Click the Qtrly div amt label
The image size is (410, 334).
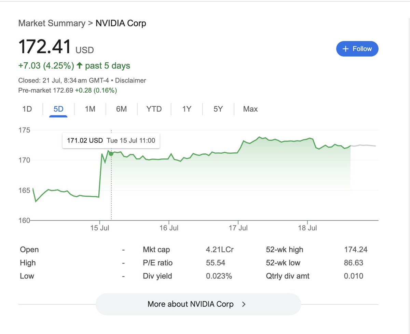pyautogui.click(x=288, y=276)
